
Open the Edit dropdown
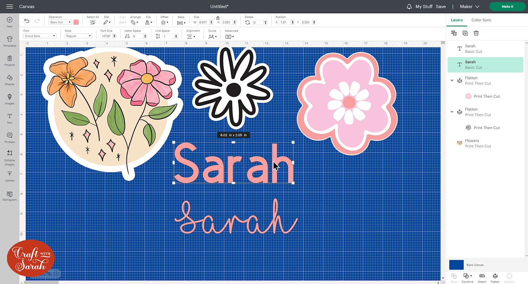pyautogui.click(x=107, y=22)
